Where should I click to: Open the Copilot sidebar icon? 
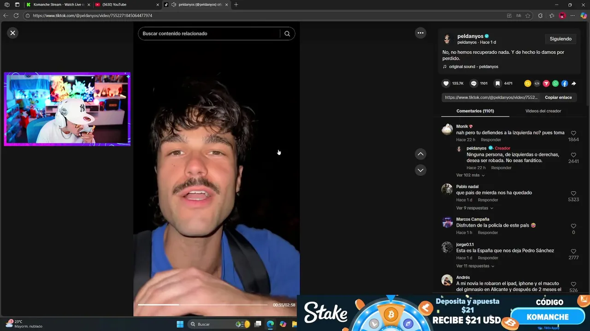(584, 16)
